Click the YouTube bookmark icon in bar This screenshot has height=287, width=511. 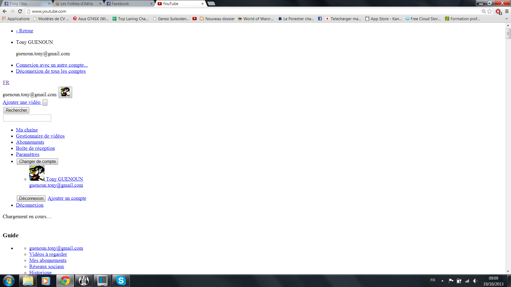(195, 19)
